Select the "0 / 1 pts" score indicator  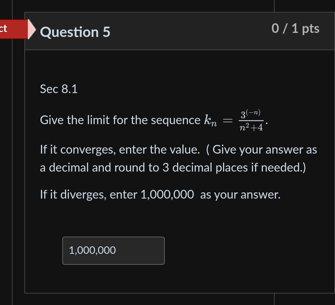(295, 29)
